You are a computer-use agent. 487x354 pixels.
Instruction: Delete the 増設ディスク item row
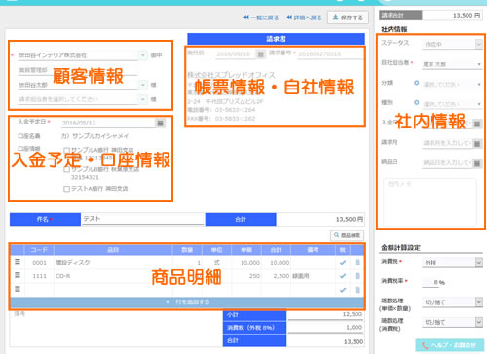357,263
